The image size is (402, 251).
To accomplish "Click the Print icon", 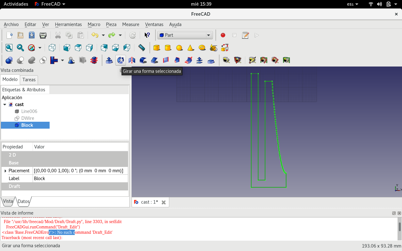I will [x=43, y=35].
